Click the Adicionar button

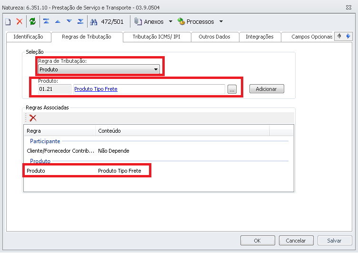[267, 89]
